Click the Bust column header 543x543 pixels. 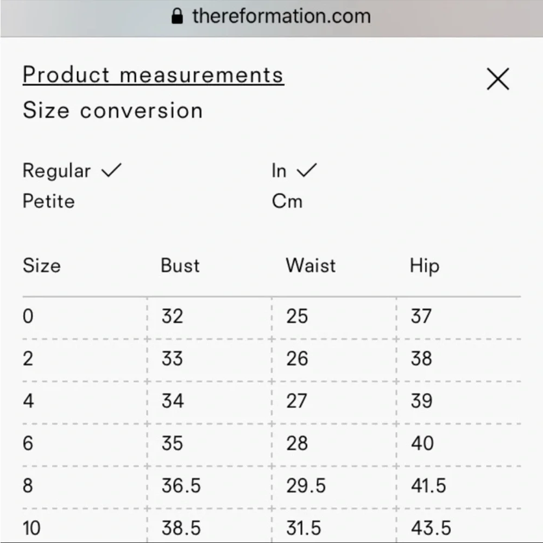[x=180, y=266]
